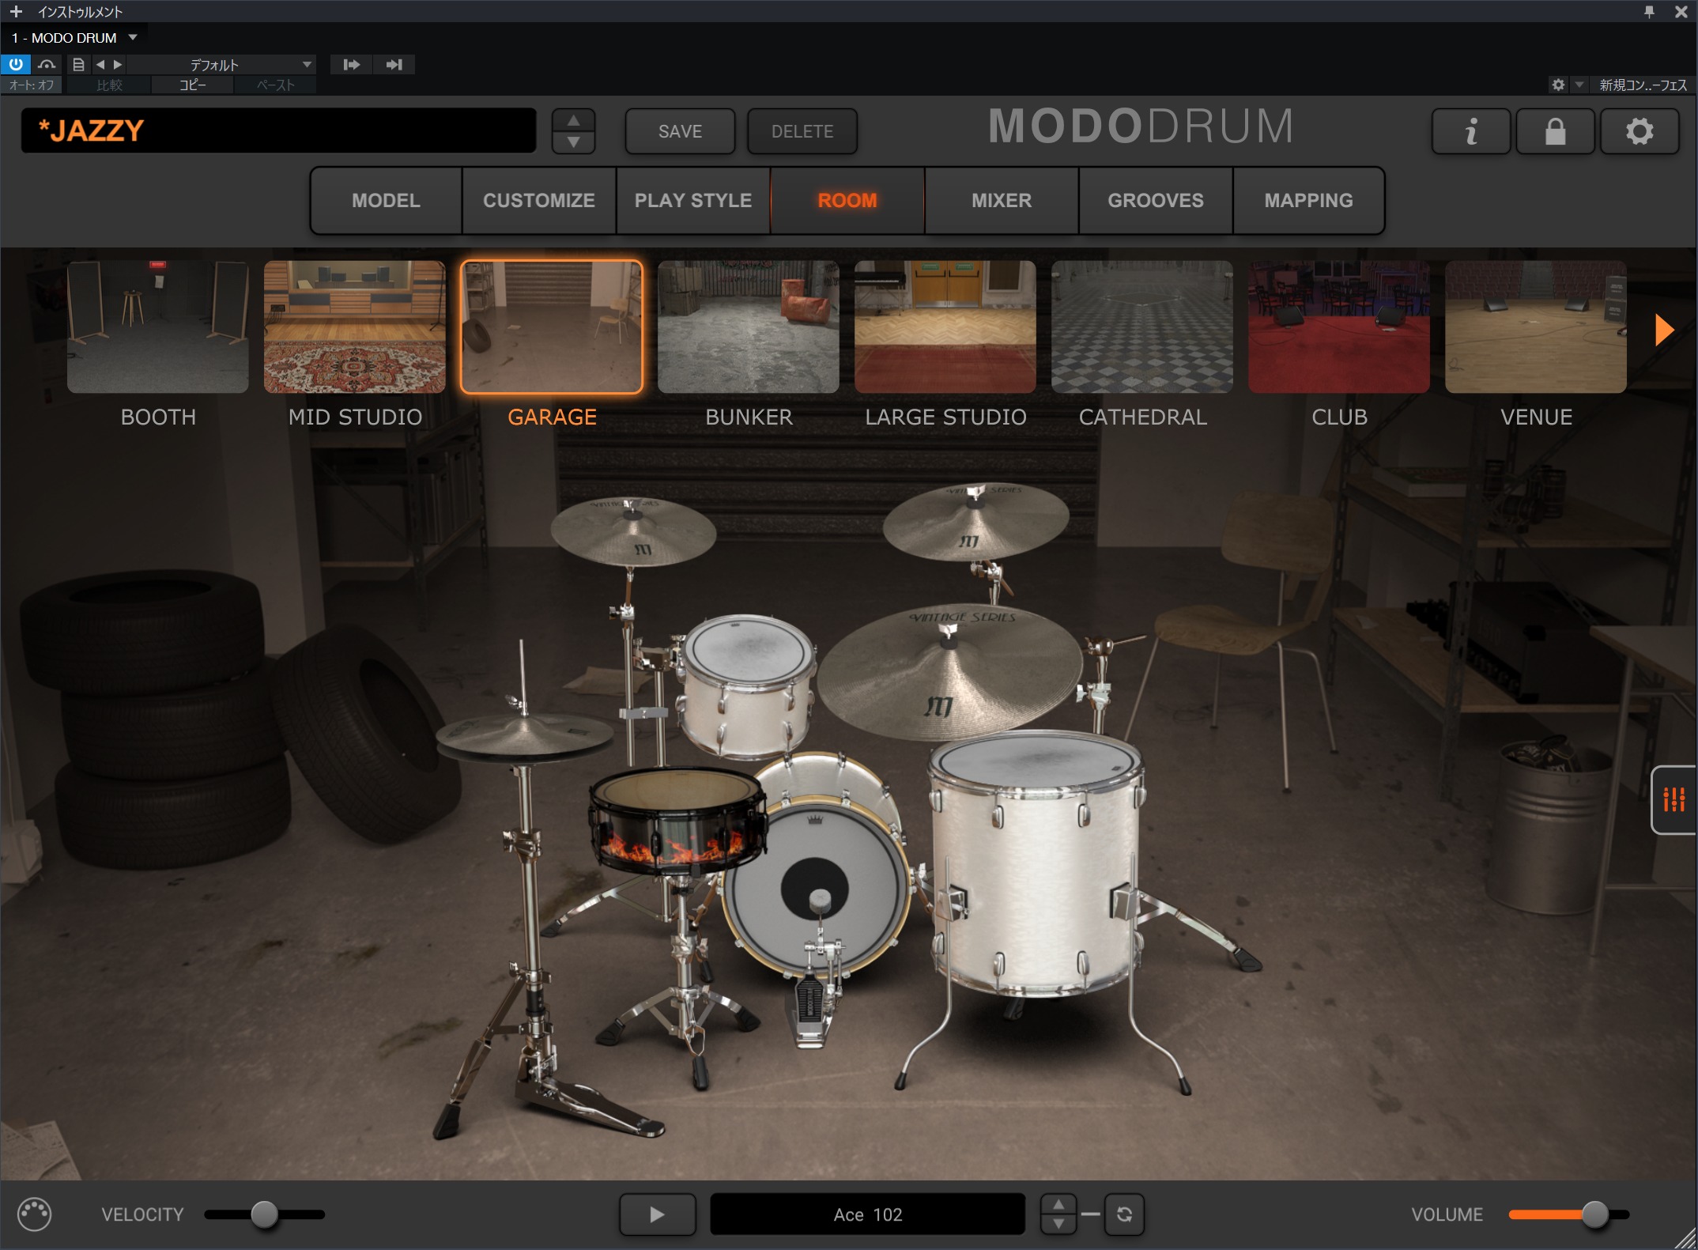Choose the CLUB room thumbnail
The height and width of the screenshot is (1250, 1698).
(1339, 327)
